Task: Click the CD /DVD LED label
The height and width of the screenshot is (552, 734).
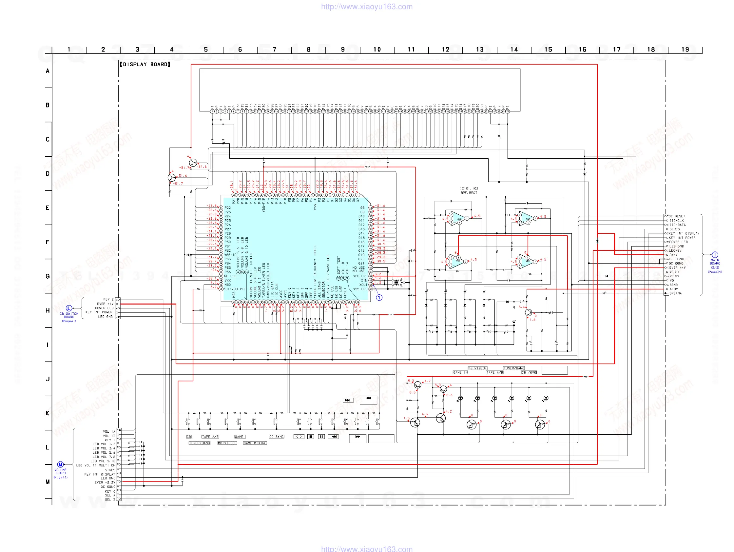Action: (x=529, y=372)
